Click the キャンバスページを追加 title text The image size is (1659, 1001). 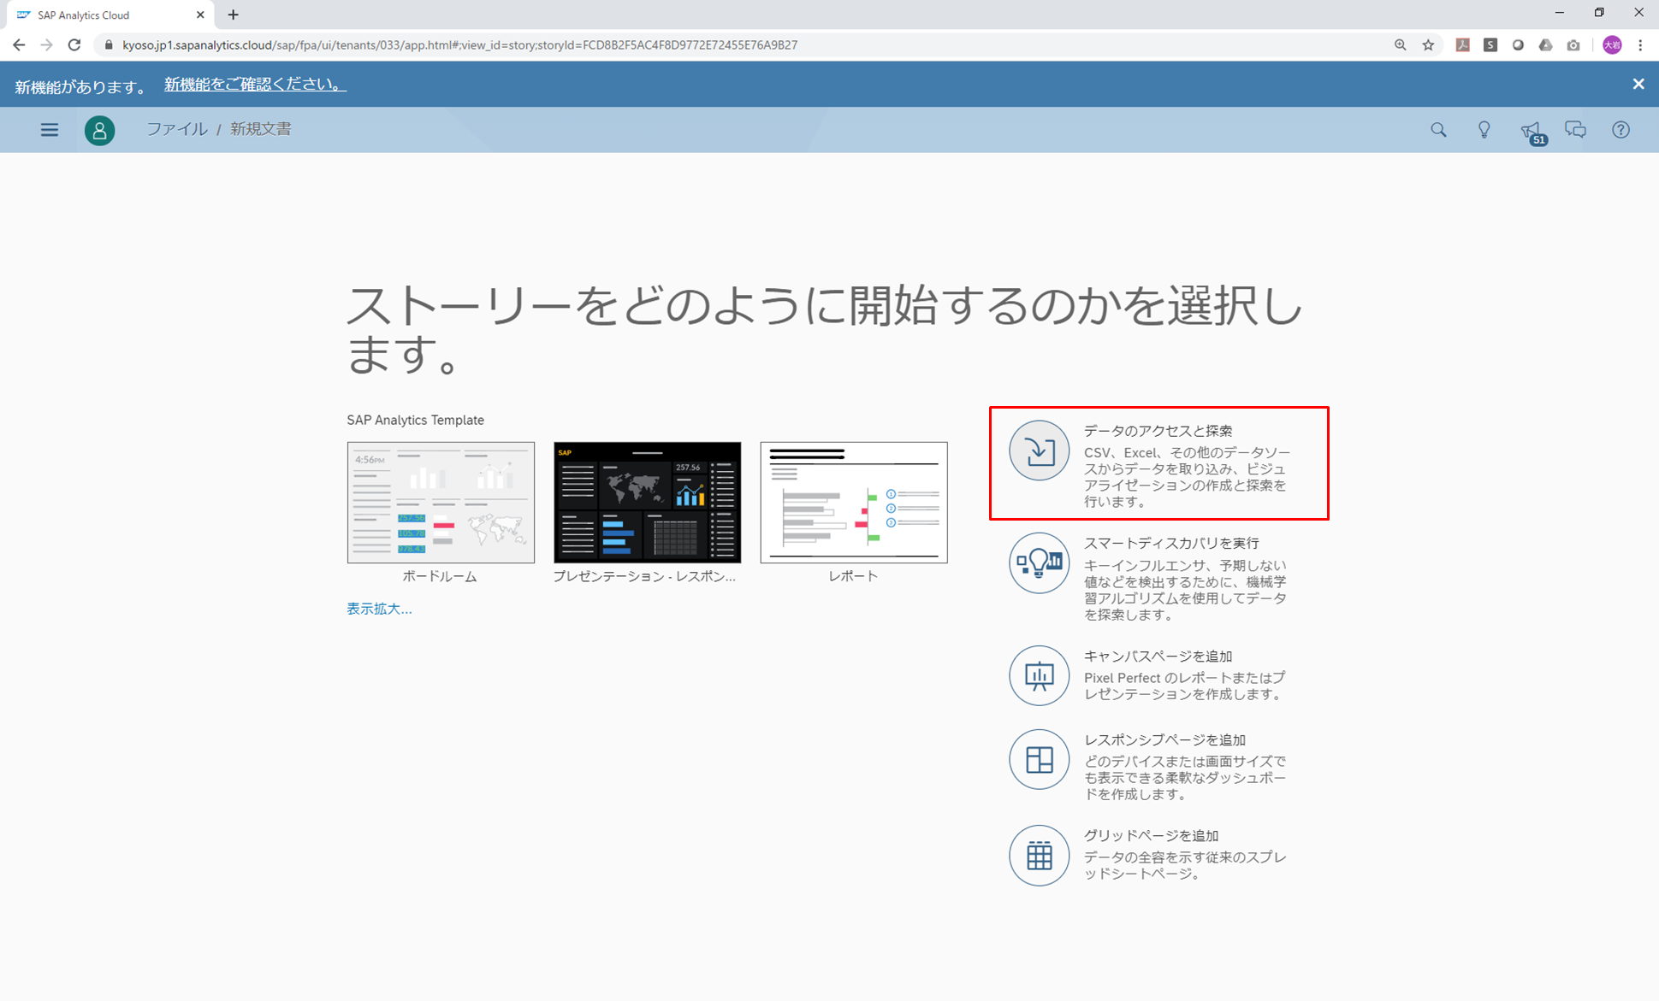tap(1158, 657)
